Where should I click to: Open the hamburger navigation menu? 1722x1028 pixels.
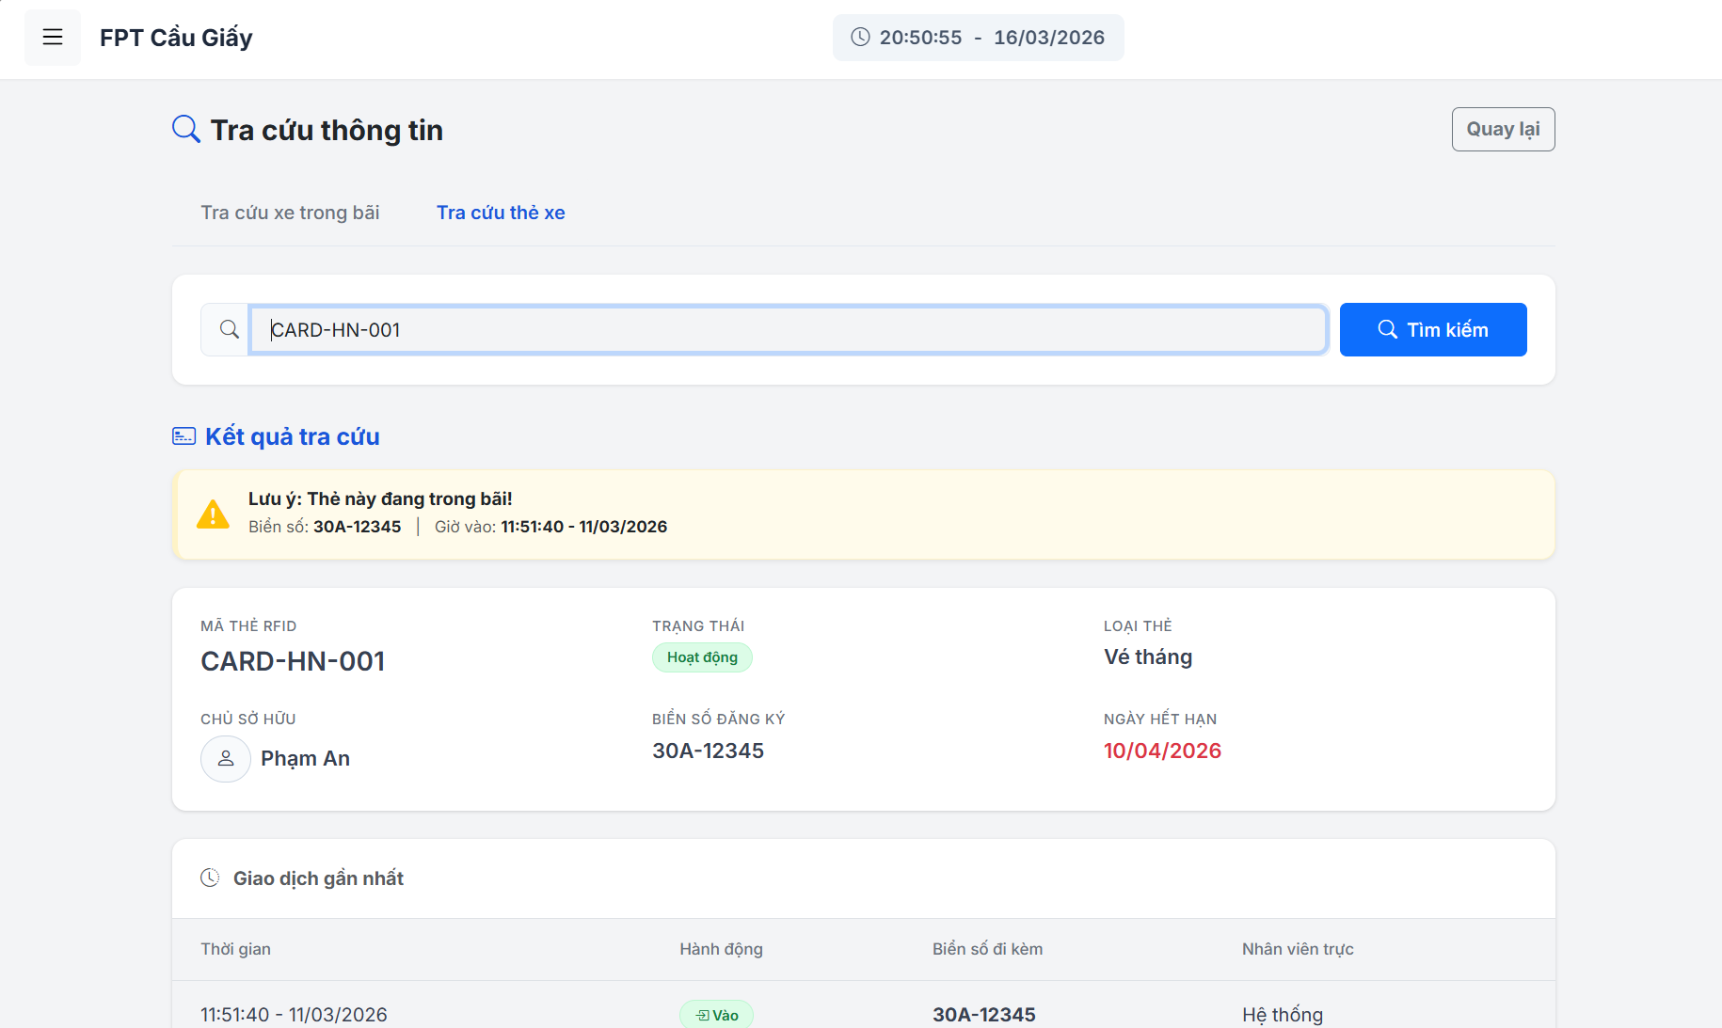(x=53, y=38)
